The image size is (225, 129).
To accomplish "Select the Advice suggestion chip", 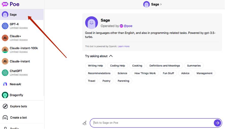I will click(185, 73).
